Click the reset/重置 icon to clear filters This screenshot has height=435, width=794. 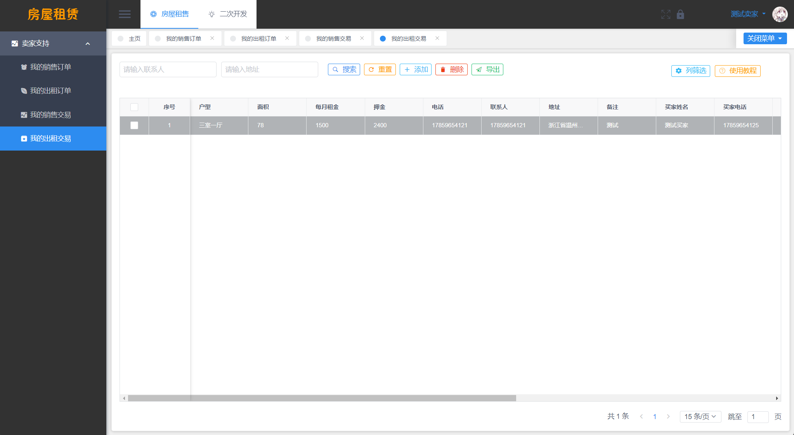point(380,69)
